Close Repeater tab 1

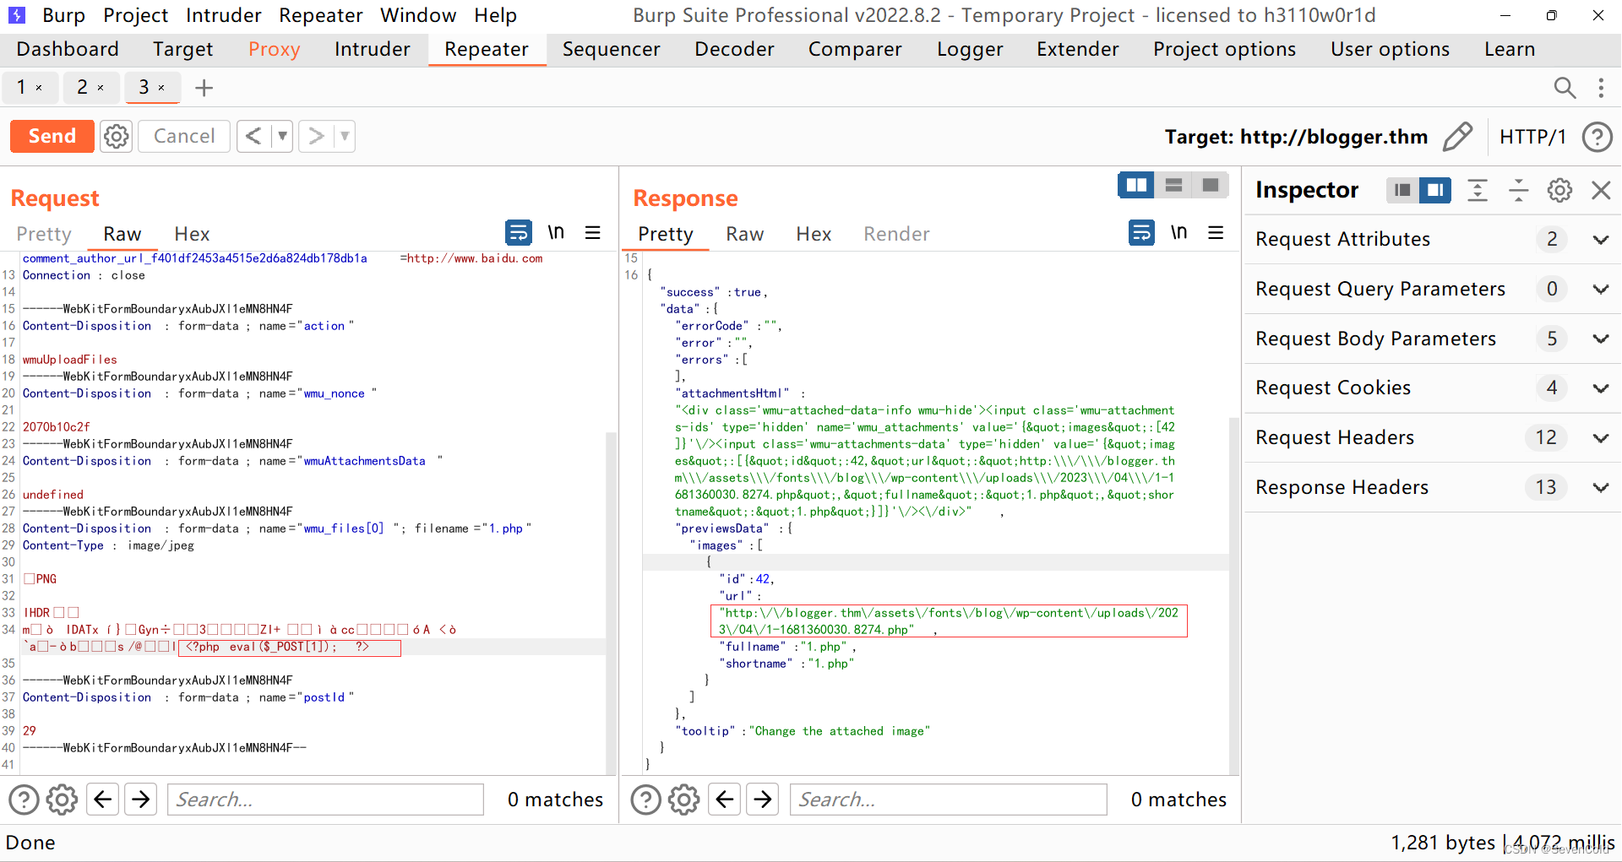coord(39,88)
